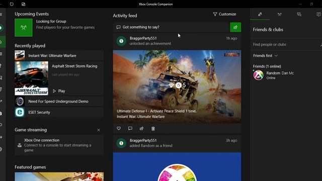
Task: Share the achievement post
Action: click(142, 129)
